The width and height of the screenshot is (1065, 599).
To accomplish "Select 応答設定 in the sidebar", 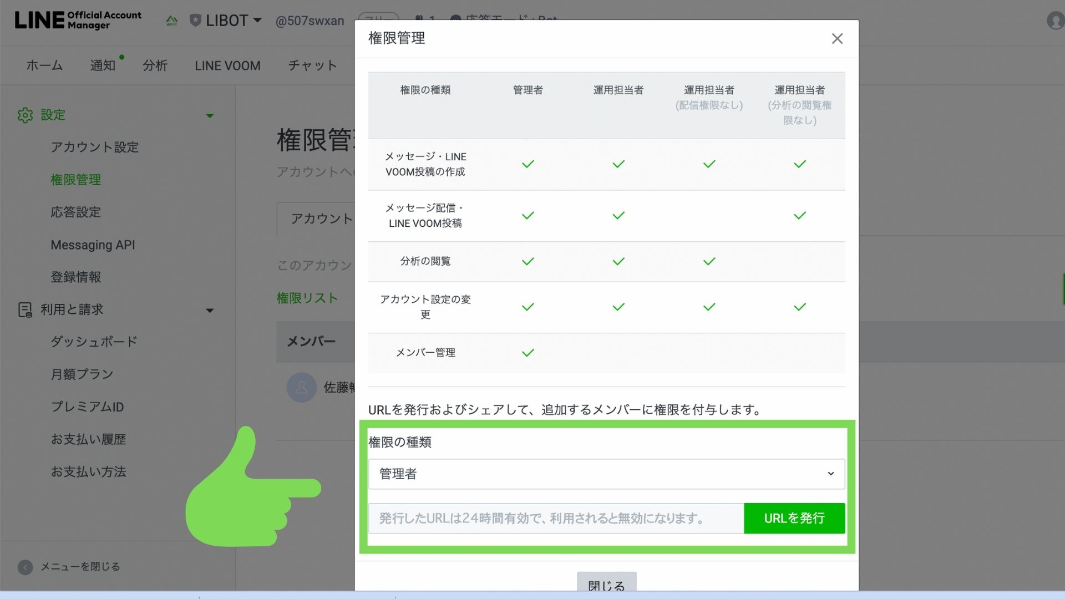I will click(75, 212).
